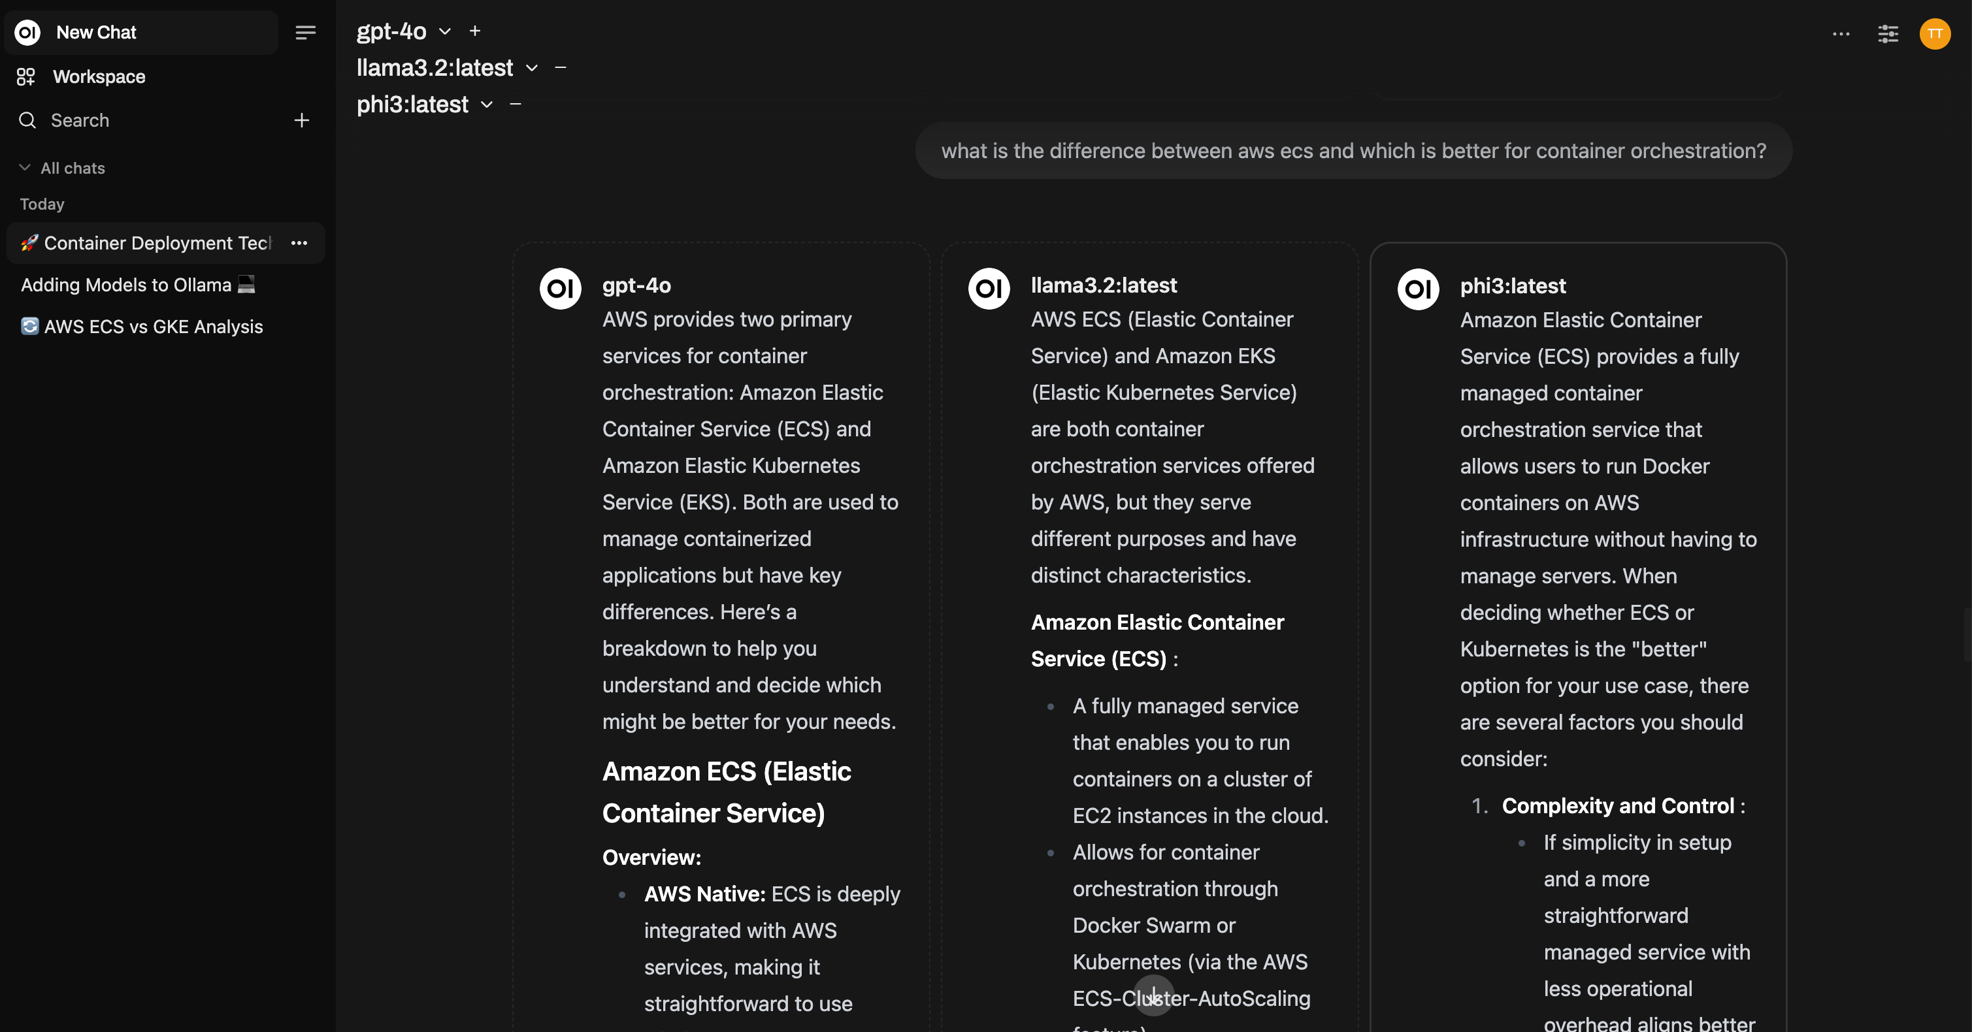Click the orange user avatar
1972x1032 pixels.
point(1935,34)
